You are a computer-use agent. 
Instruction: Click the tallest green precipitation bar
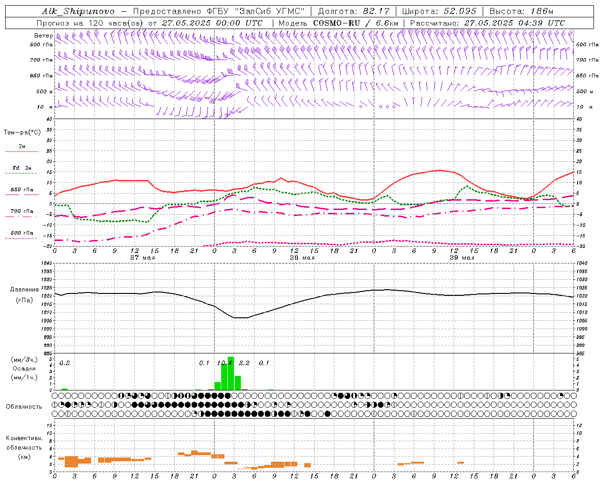[231, 373]
